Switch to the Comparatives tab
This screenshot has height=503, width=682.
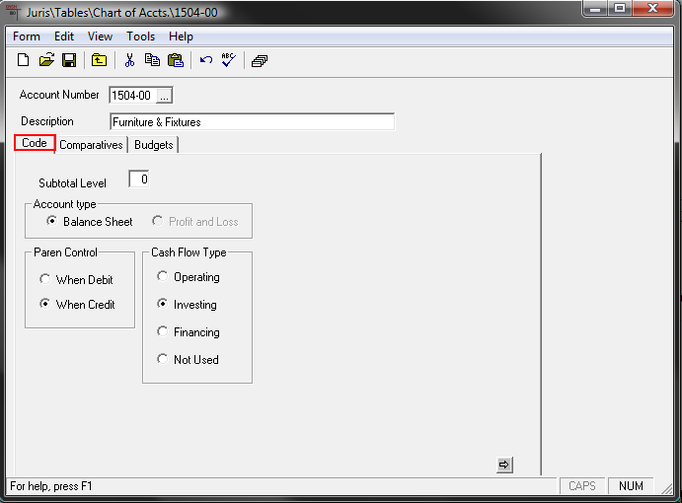pyautogui.click(x=91, y=145)
